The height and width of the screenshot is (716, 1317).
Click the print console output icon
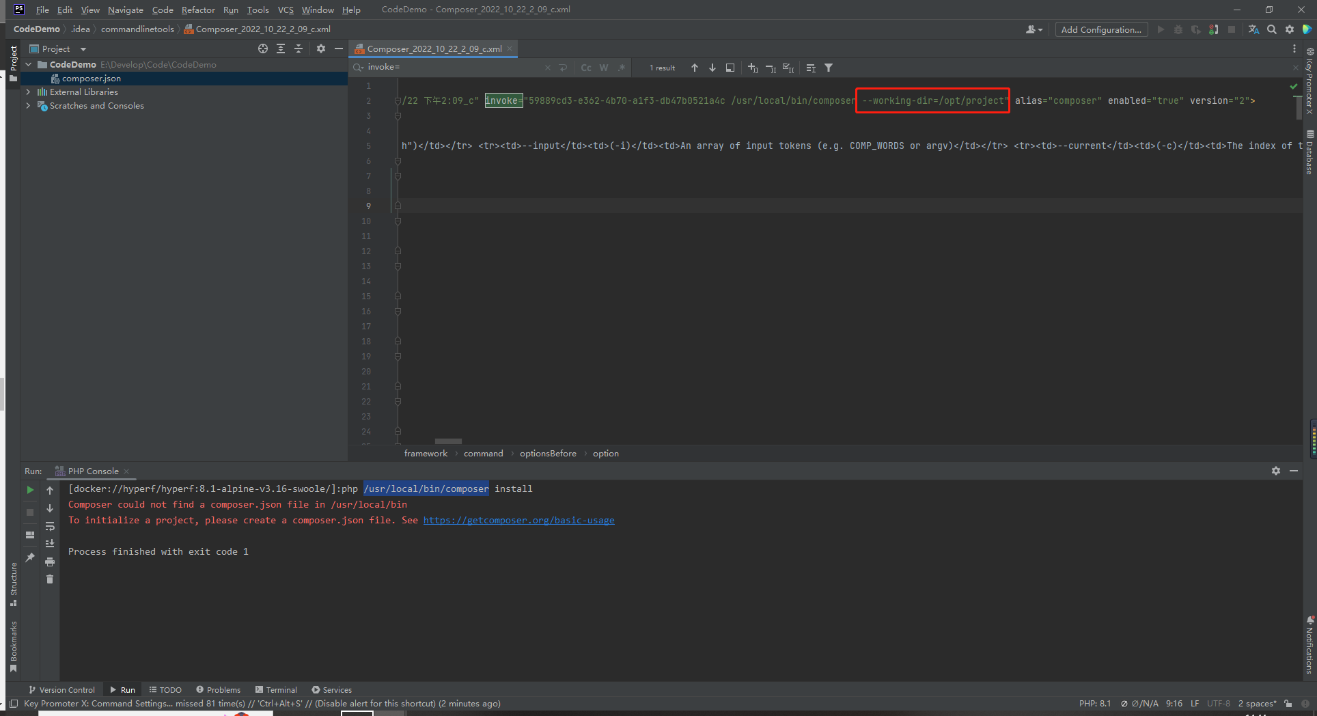point(50,562)
